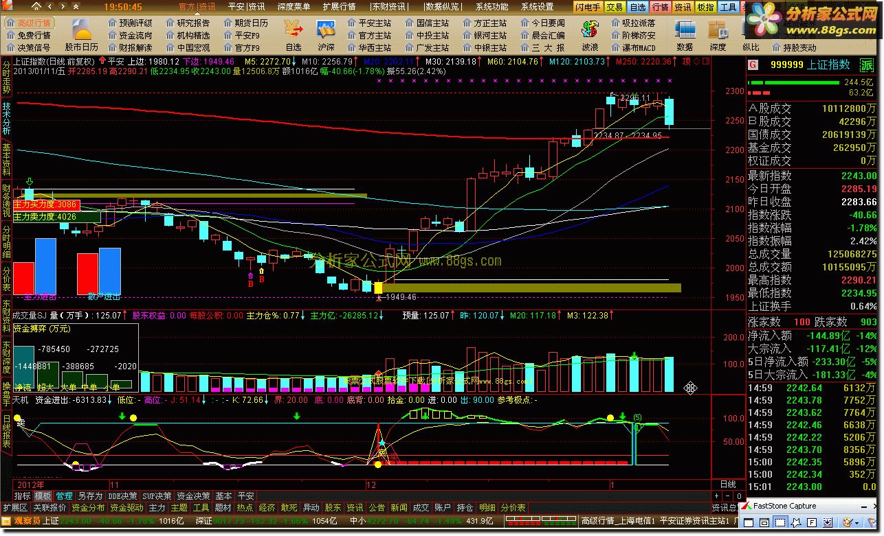The image size is (884, 536).
Task: Open the 预测评级 toolbar item
Action: [x=130, y=23]
